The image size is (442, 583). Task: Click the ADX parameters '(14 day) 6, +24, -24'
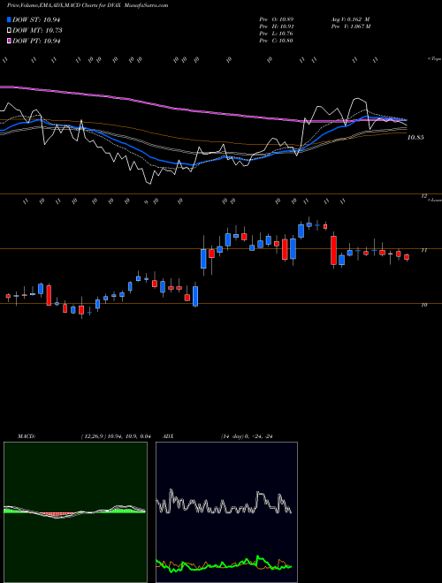point(247,436)
